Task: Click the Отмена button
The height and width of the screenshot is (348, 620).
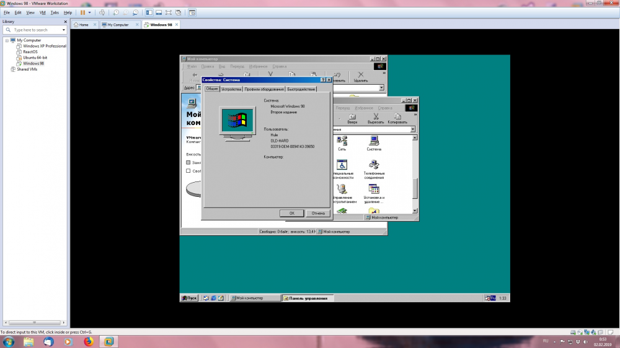Action: coord(318,213)
